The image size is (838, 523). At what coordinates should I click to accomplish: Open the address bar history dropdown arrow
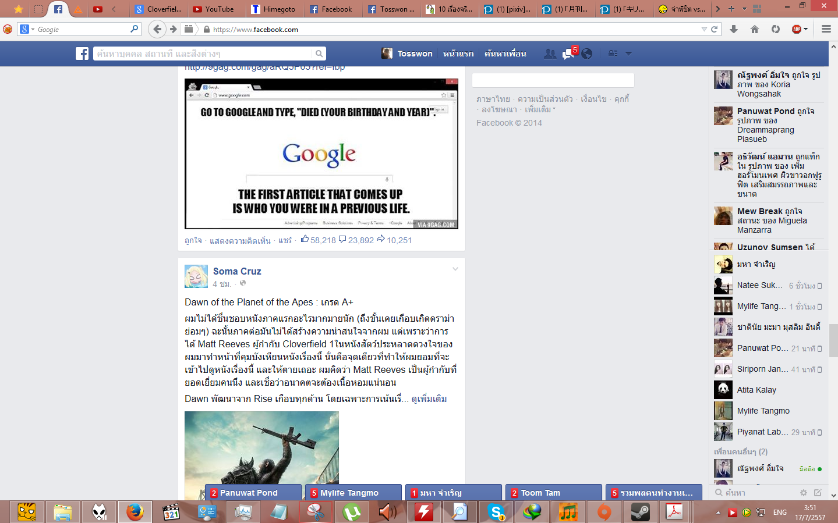tap(704, 29)
